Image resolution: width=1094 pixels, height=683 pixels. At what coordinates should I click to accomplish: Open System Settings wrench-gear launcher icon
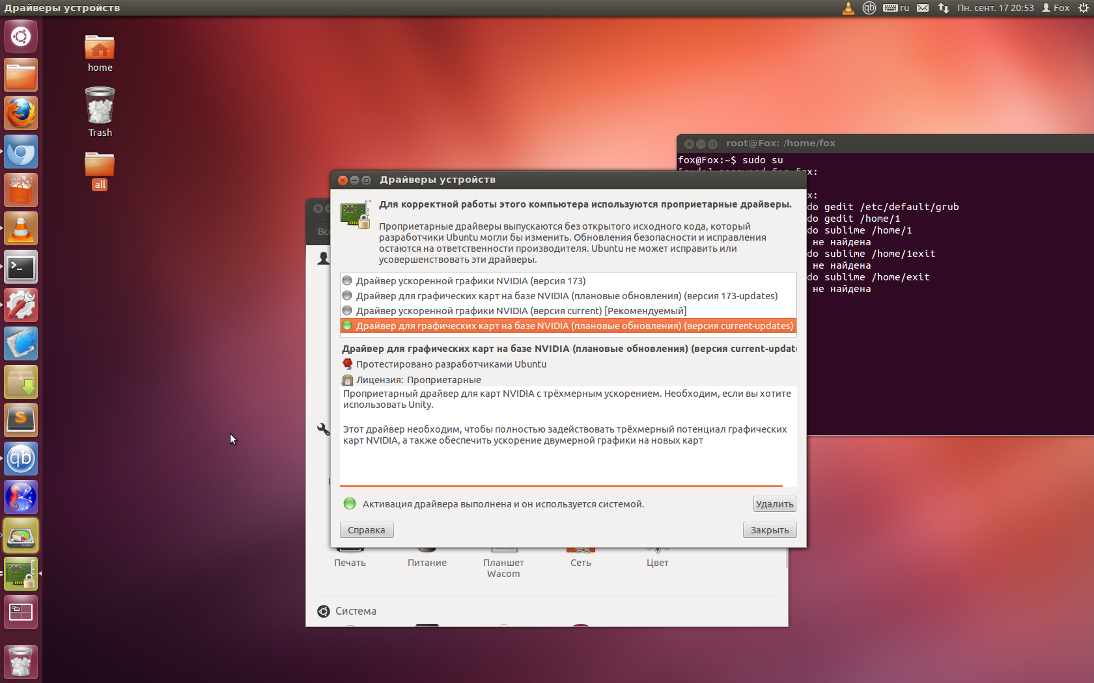tap(21, 305)
